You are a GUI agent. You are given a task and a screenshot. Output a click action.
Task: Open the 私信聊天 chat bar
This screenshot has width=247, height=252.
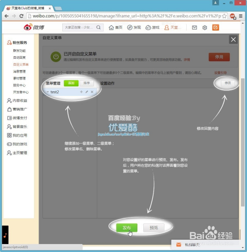(x=205, y=245)
